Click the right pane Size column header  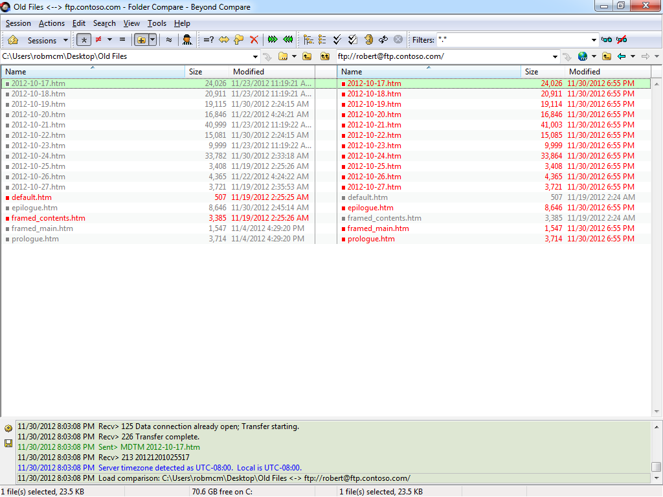532,72
